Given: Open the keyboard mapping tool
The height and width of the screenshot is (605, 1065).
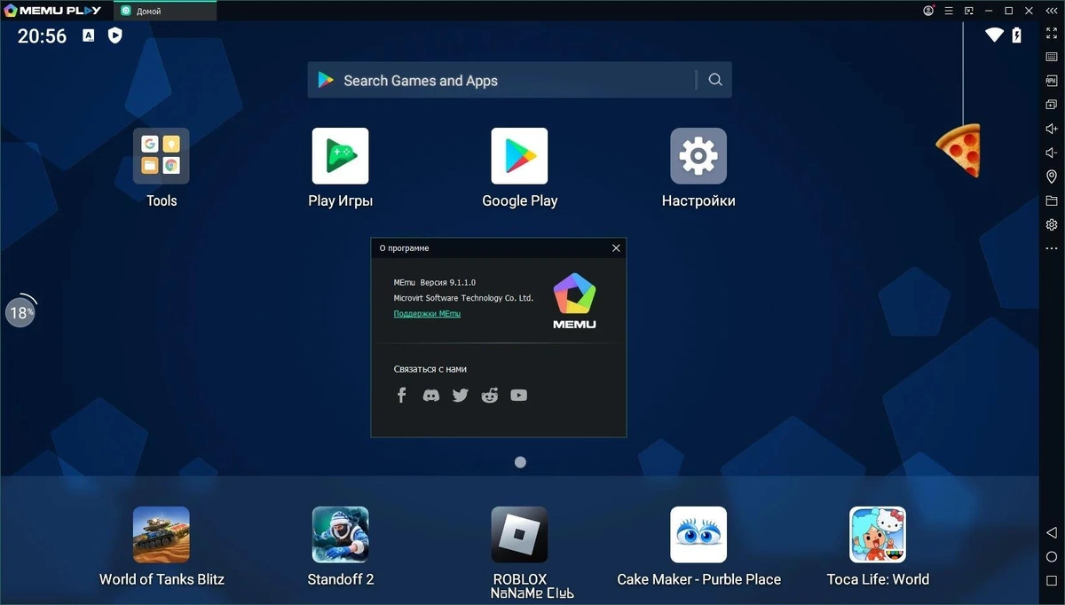Looking at the screenshot, I should (x=1052, y=57).
